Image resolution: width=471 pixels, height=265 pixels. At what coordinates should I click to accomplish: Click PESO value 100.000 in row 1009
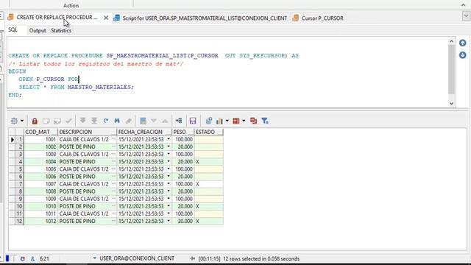click(x=184, y=199)
